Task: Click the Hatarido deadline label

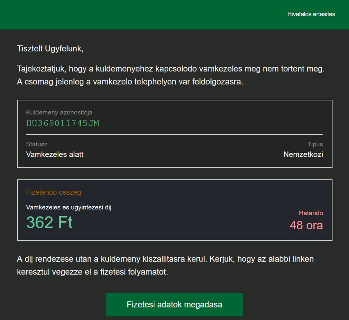Action: pos(311,213)
